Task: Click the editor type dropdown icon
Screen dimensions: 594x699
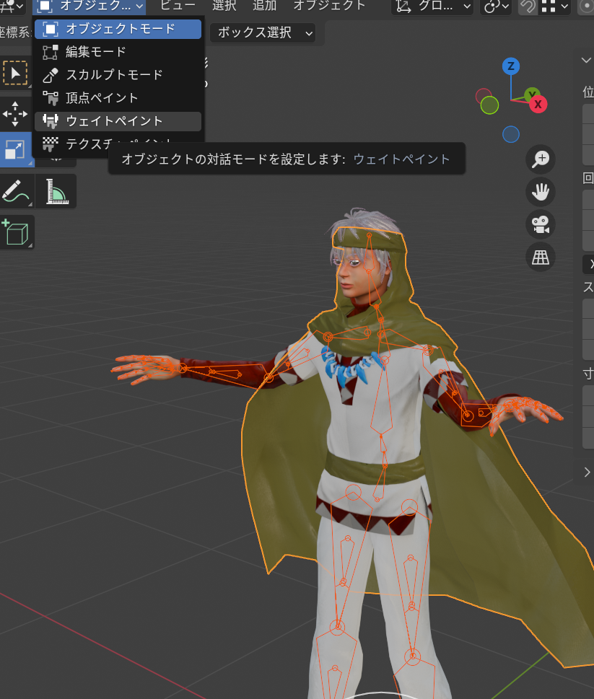Action: click(12, 6)
